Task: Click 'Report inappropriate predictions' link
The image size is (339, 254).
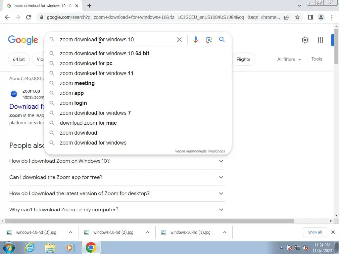Action: [200, 151]
